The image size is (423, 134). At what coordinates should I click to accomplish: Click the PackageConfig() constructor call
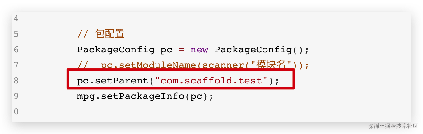pyautogui.click(x=261, y=50)
